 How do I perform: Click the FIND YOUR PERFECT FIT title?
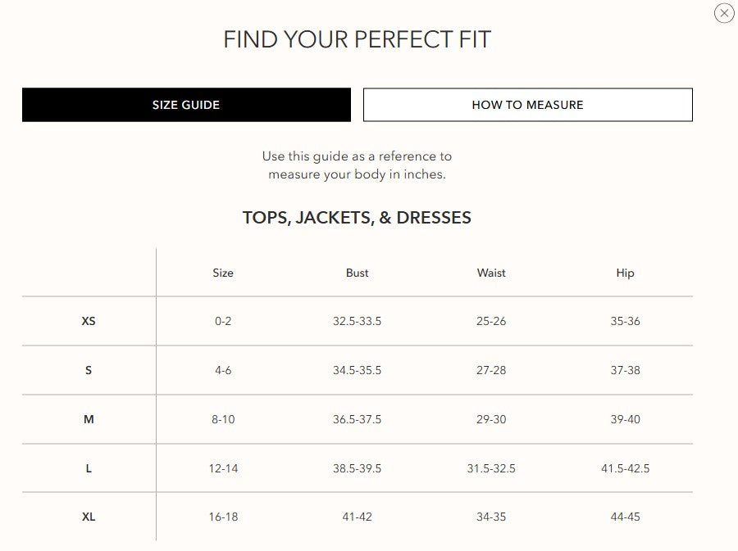coord(357,38)
